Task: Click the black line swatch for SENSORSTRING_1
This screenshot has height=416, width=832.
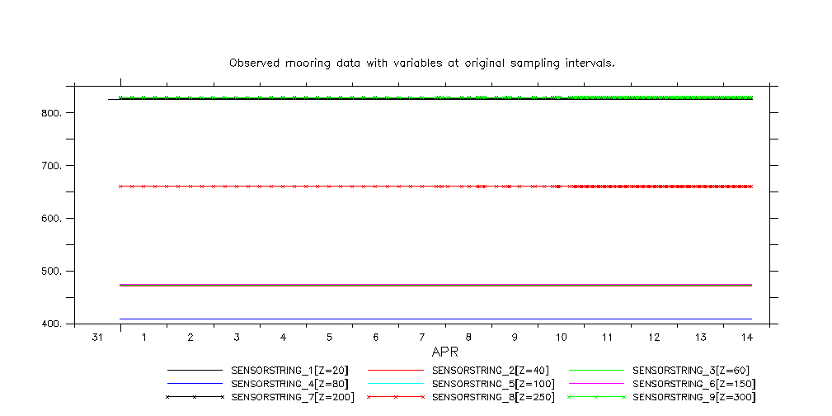Action: 195,370
